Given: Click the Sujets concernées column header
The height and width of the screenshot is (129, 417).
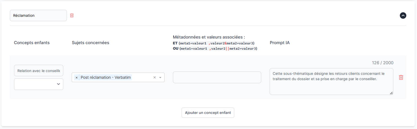Looking at the screenshot, I should [91, 43].
